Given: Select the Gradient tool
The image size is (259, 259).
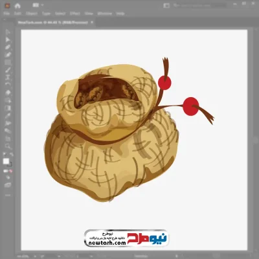Looking at the screenshot, I should [x=8, y=108].
